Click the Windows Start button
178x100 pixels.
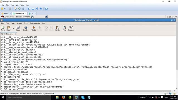[x=3, y=97]
